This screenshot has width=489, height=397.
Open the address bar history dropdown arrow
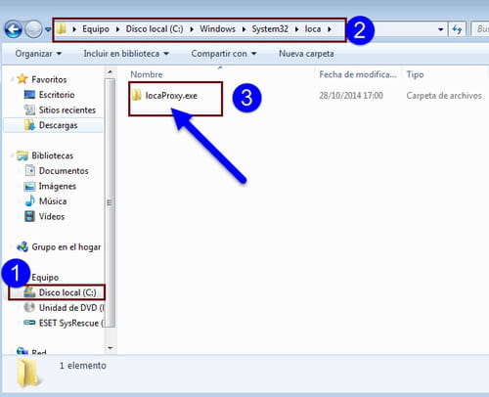[x=440, y=29]
